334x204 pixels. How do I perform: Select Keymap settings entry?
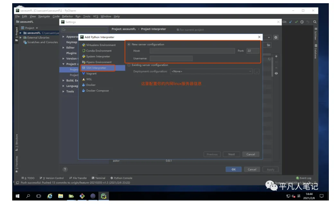coord(72,42)
